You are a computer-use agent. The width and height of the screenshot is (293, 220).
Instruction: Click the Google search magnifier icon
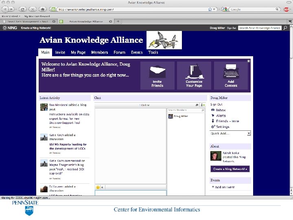[x=277, y=9]
